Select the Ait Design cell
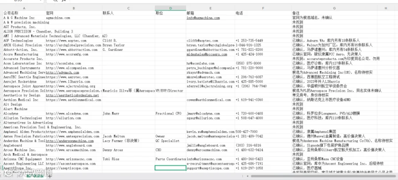 24,104
